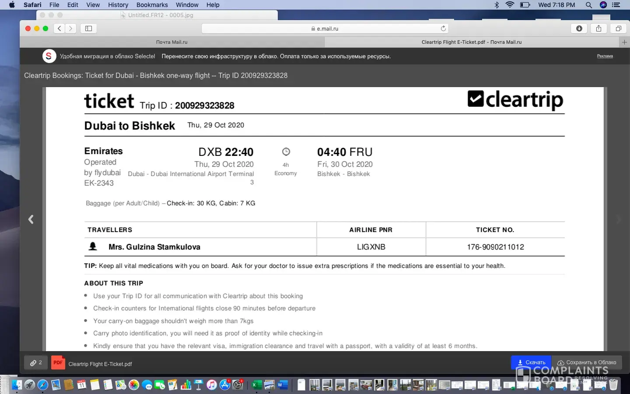The image size is (630, 394).
Task: Click Сохранить в Облако button
Action: (587, 362)
